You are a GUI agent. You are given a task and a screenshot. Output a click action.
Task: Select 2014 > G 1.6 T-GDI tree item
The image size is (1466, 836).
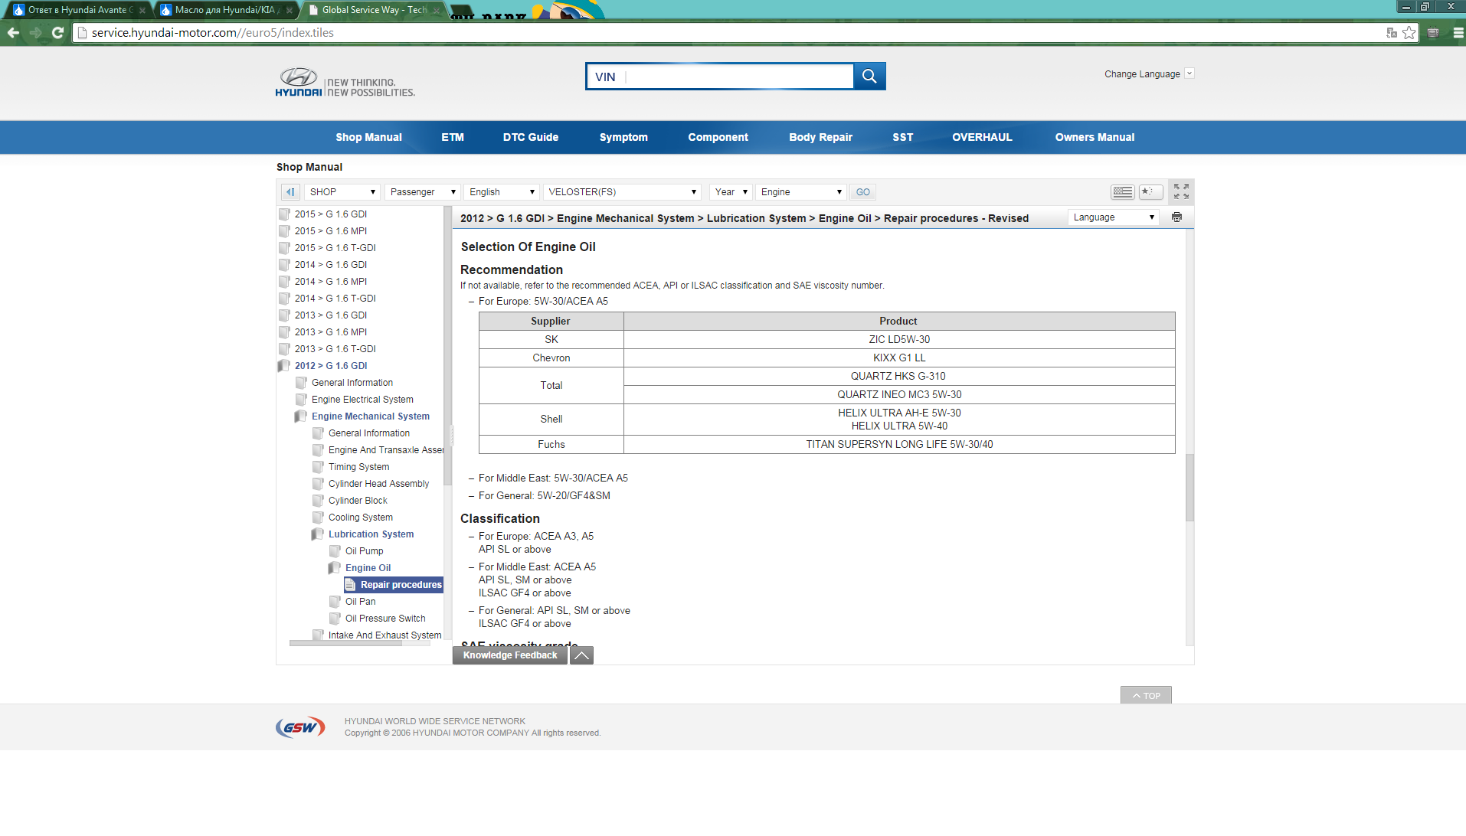coord(335,299)
